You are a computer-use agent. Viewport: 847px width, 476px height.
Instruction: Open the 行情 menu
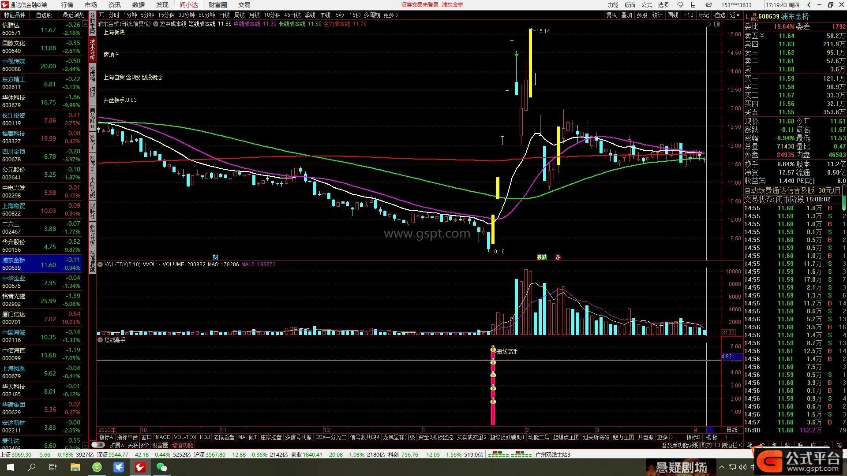(x=67, y=5)
